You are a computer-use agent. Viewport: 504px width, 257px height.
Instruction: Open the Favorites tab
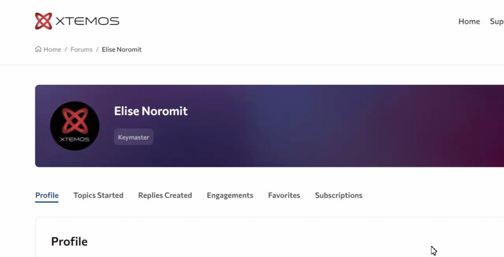284,196
